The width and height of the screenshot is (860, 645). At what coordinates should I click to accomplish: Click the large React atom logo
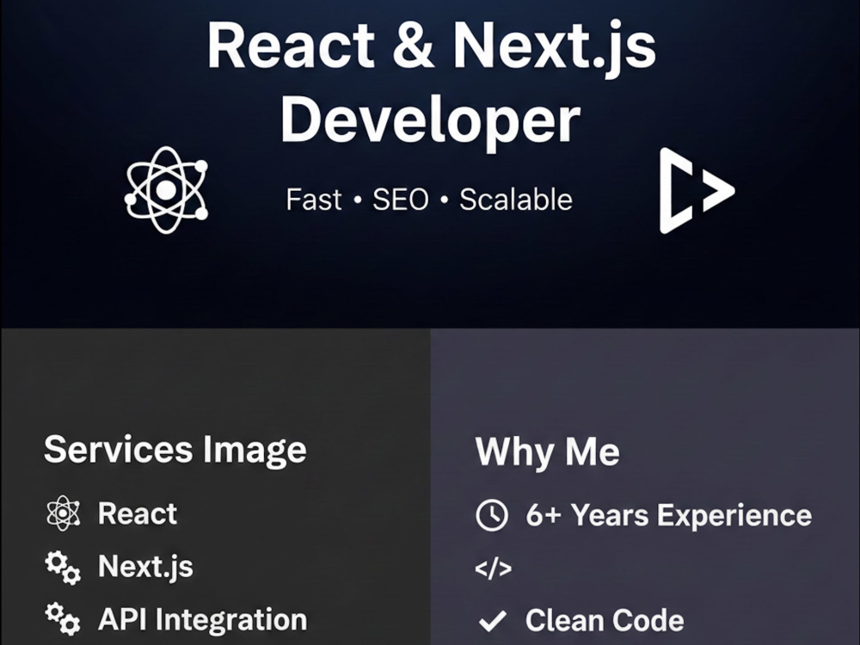(x=166, y=190)
